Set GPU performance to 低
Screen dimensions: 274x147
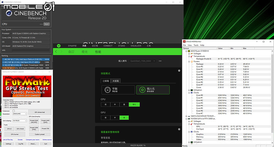pos(105,118)
